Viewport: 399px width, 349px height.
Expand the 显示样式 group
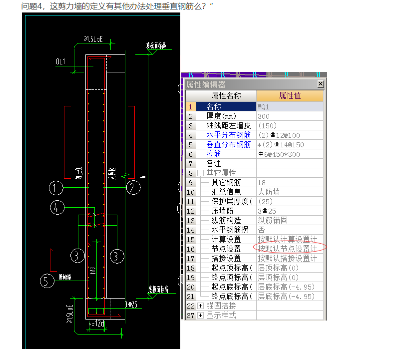coord(201,316)
